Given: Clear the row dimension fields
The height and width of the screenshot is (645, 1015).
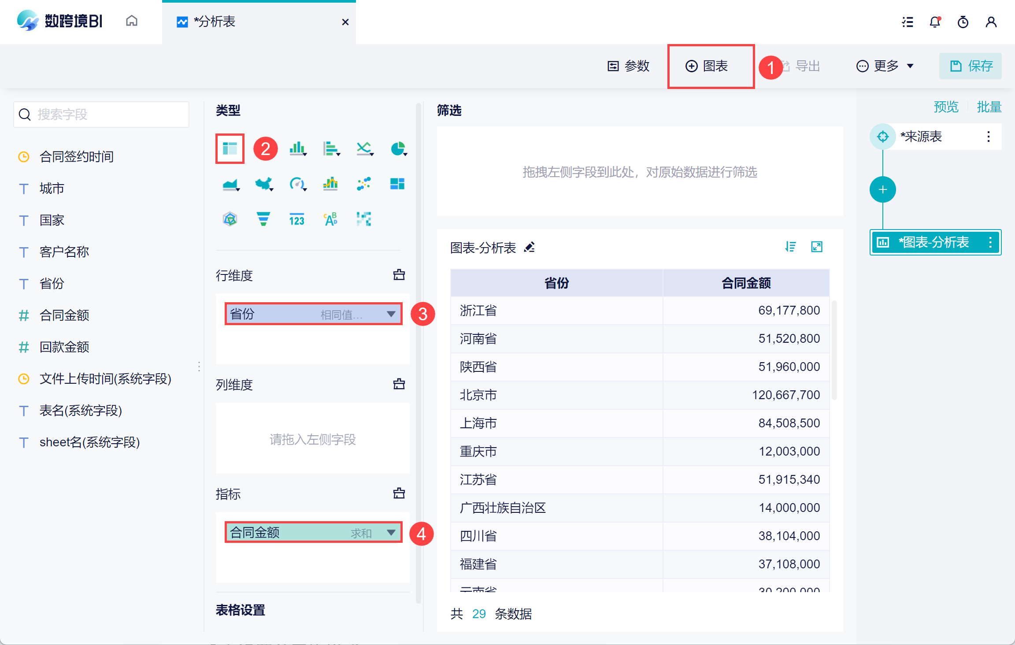Looking at the screenshot, I should pos(399,275).
